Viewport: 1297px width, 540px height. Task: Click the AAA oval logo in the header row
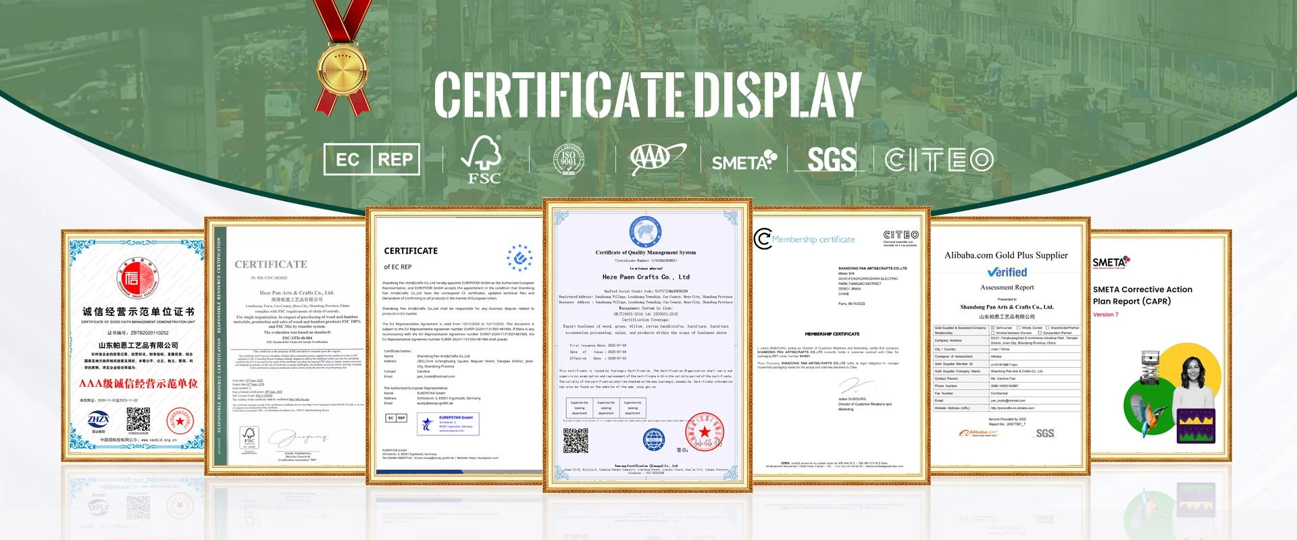click(657, 160)
